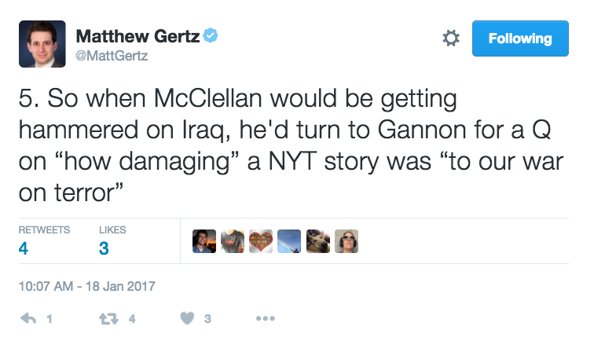Click the dog photo avatar
Screen dimensions: 594x345
(x=317, y=241)
